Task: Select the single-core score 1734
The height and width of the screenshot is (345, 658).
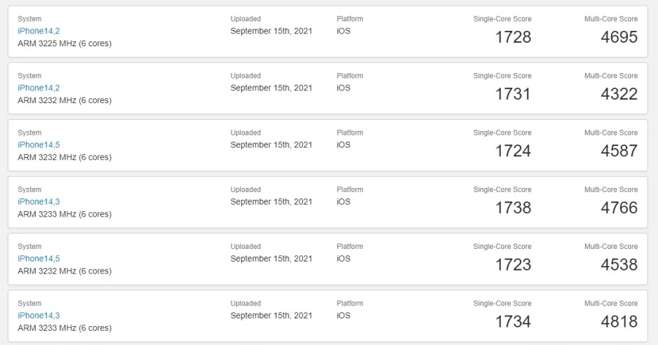Action: 513,321
